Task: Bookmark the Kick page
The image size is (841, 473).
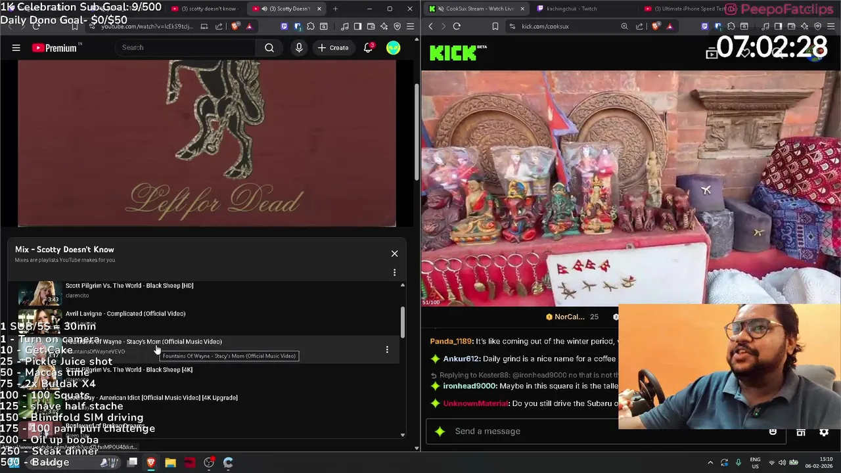Action: point(495,26)
